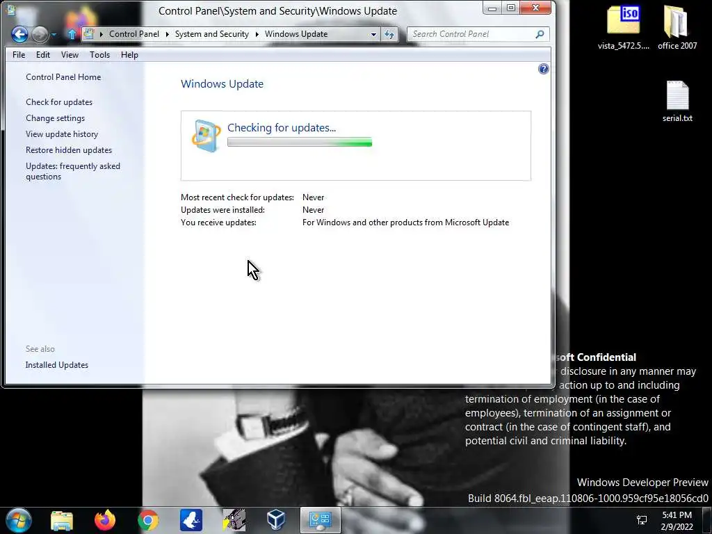Maximize the Windows Update window
This screenshot has height=534, width=712.
click(x=511, y=8)
